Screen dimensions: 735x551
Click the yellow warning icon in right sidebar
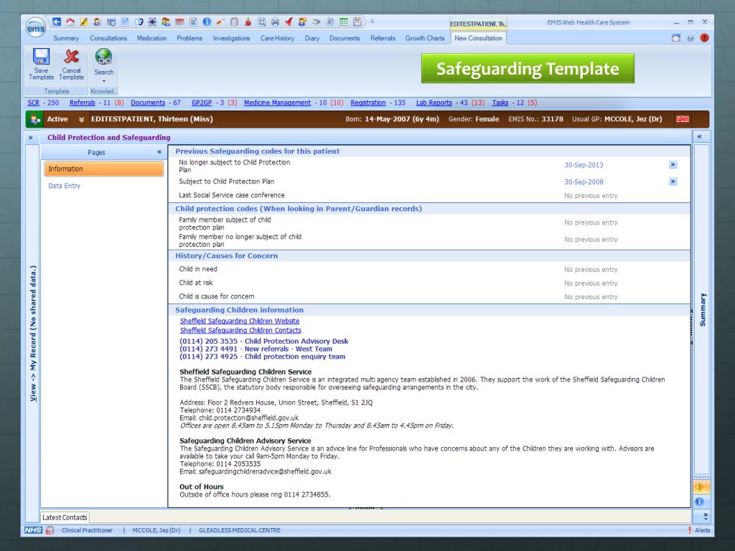(701, 487)
